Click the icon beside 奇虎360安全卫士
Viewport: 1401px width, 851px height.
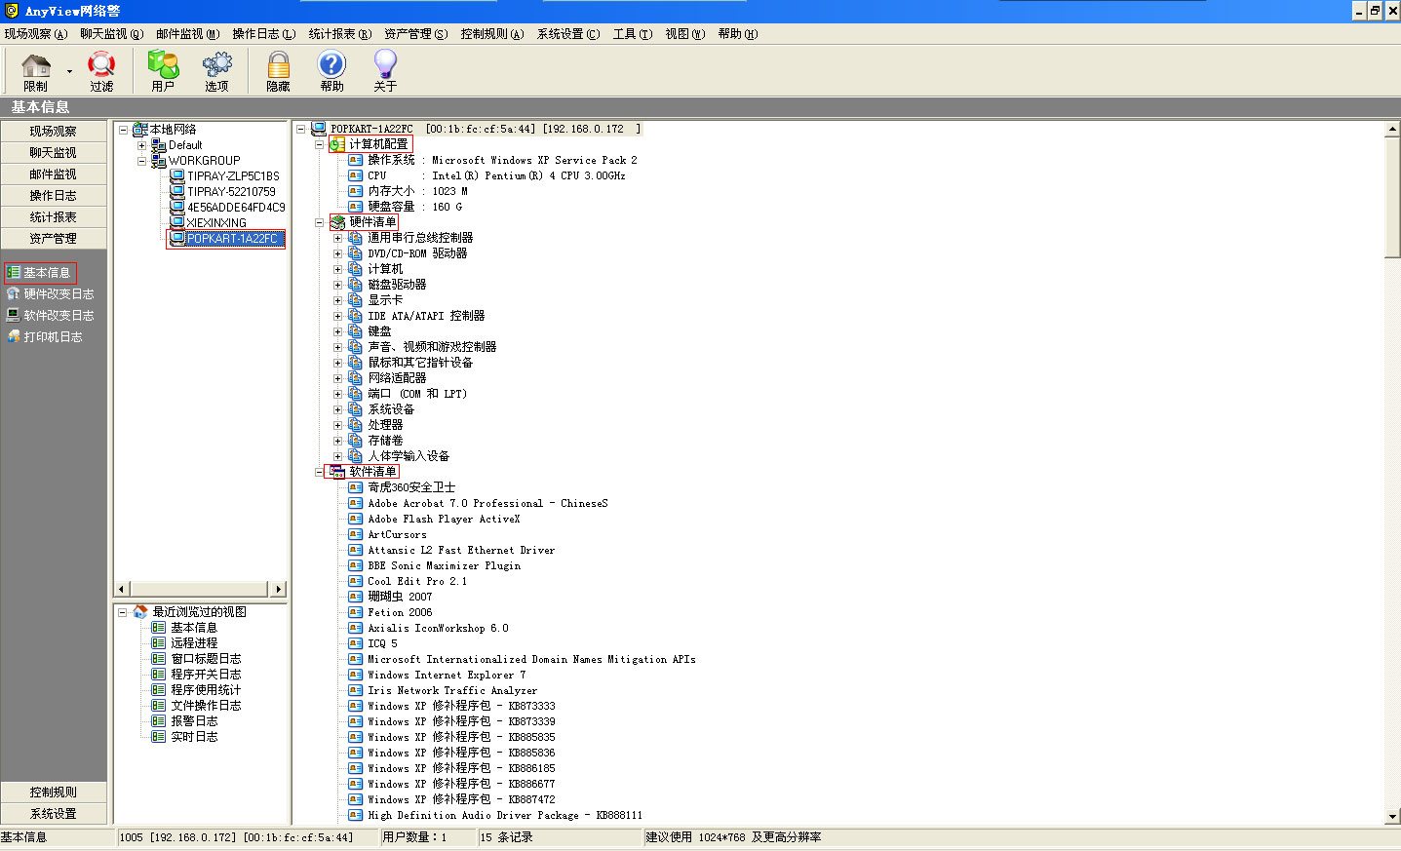[356, 487]
